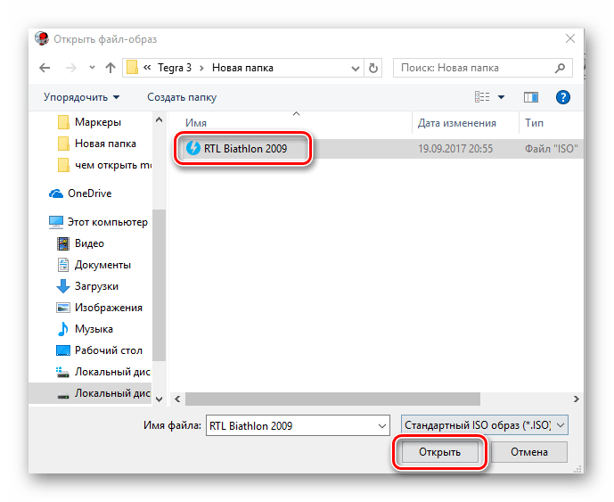Expand the address bar history dropdown

[x=356, y=68]
